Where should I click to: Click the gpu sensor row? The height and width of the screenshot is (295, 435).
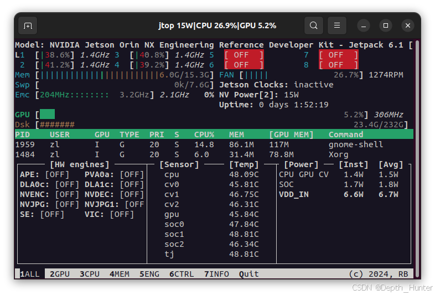211,215
